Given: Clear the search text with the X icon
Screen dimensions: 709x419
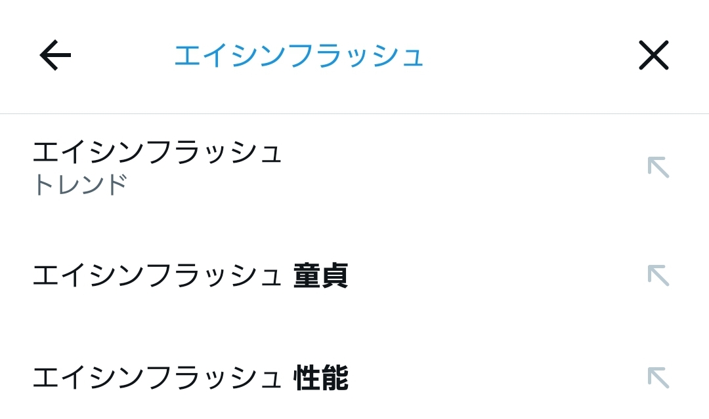Looking at the screenshot, I should point(653,55).
